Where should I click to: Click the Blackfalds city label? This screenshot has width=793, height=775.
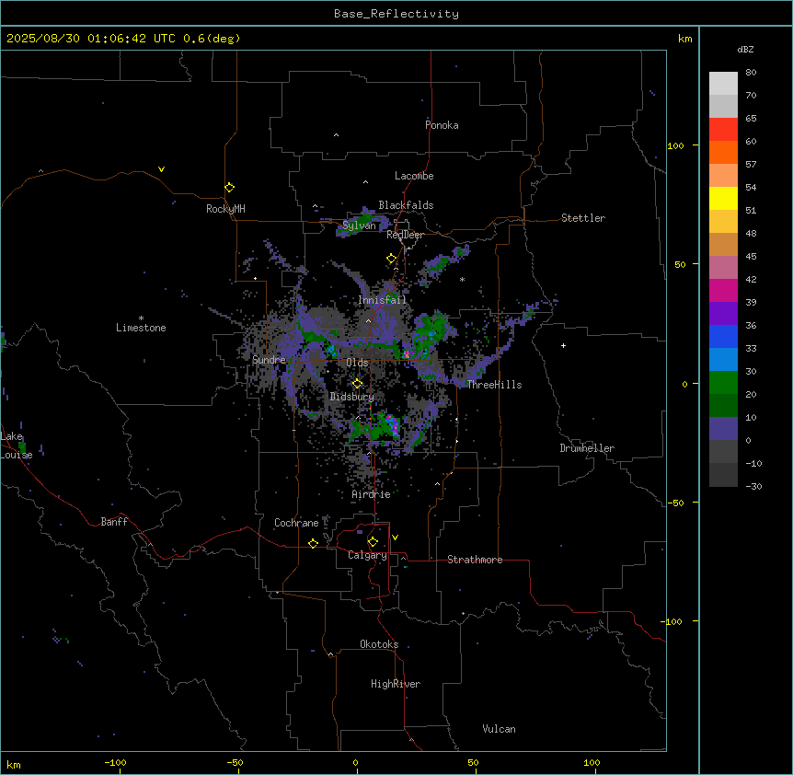coord(406,205)
